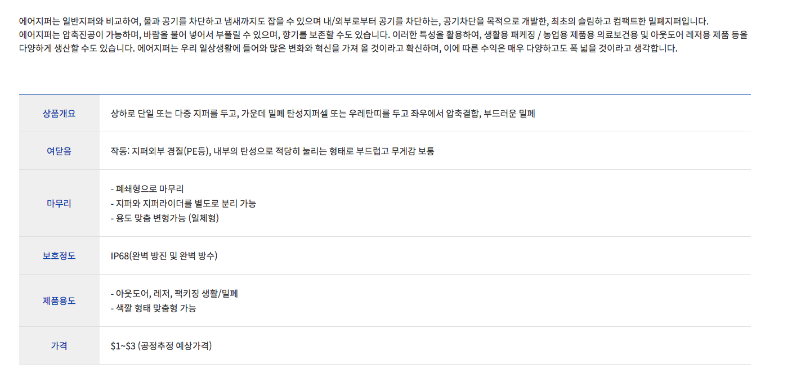Click the 작동 description in 여닫음 row

272,151
